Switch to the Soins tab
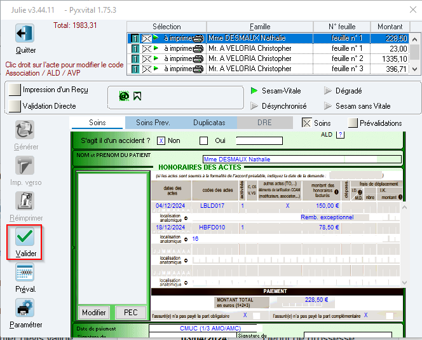The height and width of the screenshot is (340, 422). click(97, 123)
